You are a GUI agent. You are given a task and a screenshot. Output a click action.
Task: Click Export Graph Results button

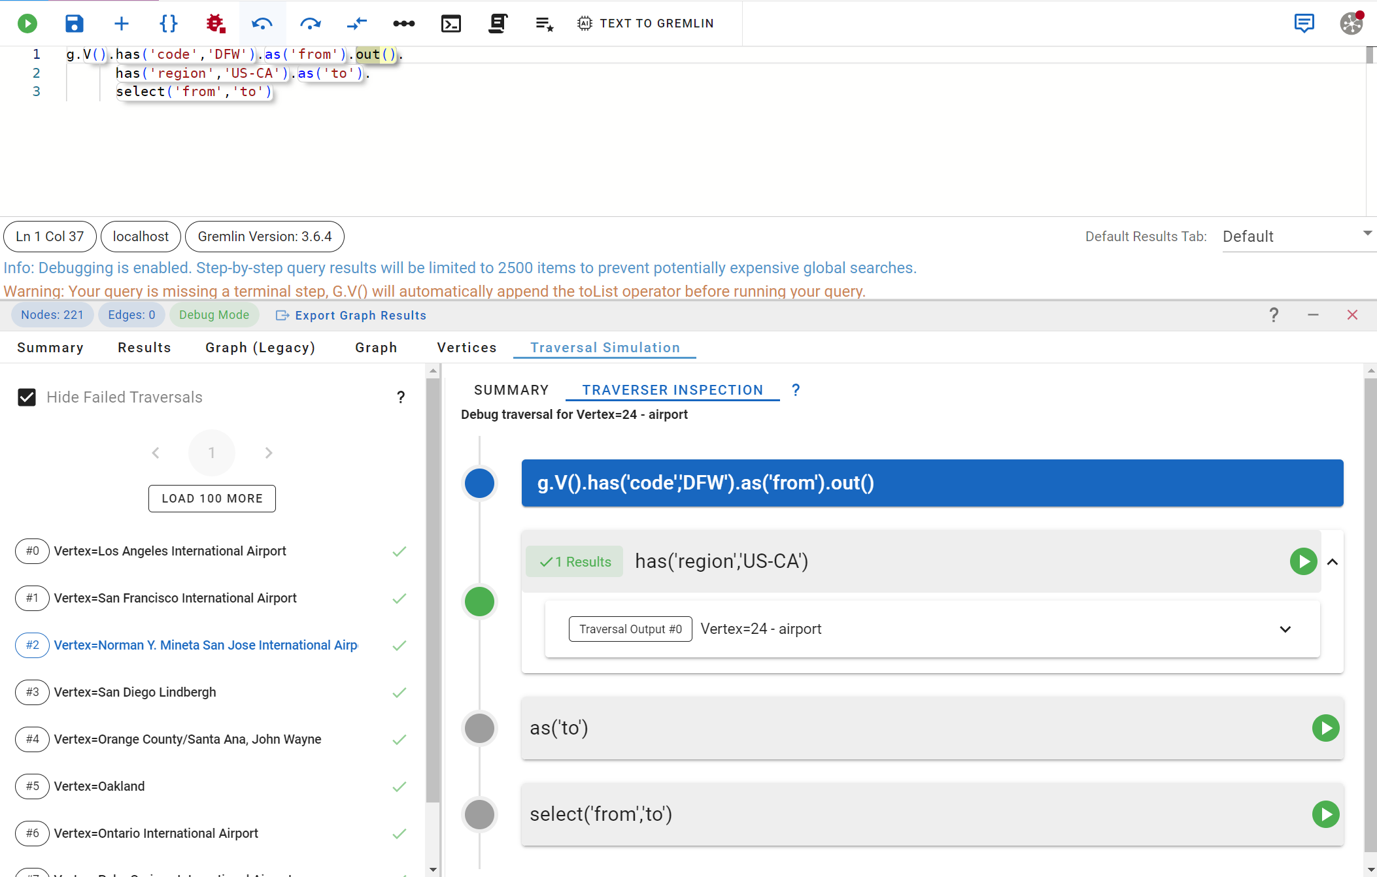click(x=350, y=316)
